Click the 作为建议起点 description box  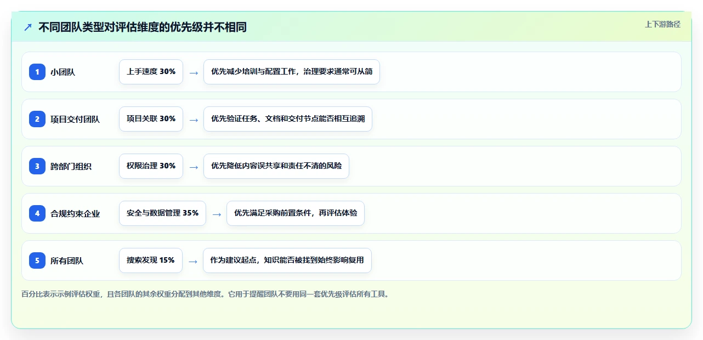[287, 260]
